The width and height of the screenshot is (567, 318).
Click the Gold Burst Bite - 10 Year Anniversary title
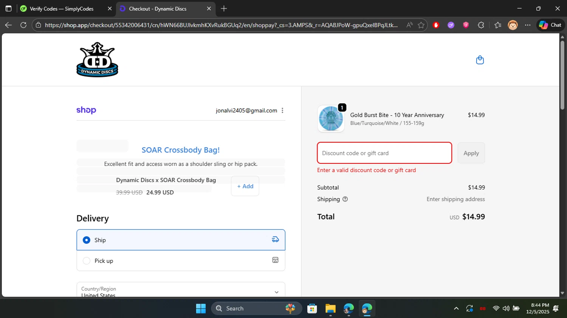397,115
